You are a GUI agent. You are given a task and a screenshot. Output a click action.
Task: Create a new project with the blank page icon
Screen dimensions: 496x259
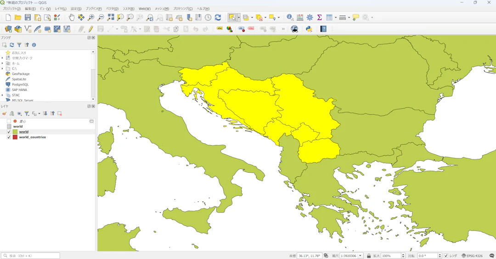pos(8,17)
